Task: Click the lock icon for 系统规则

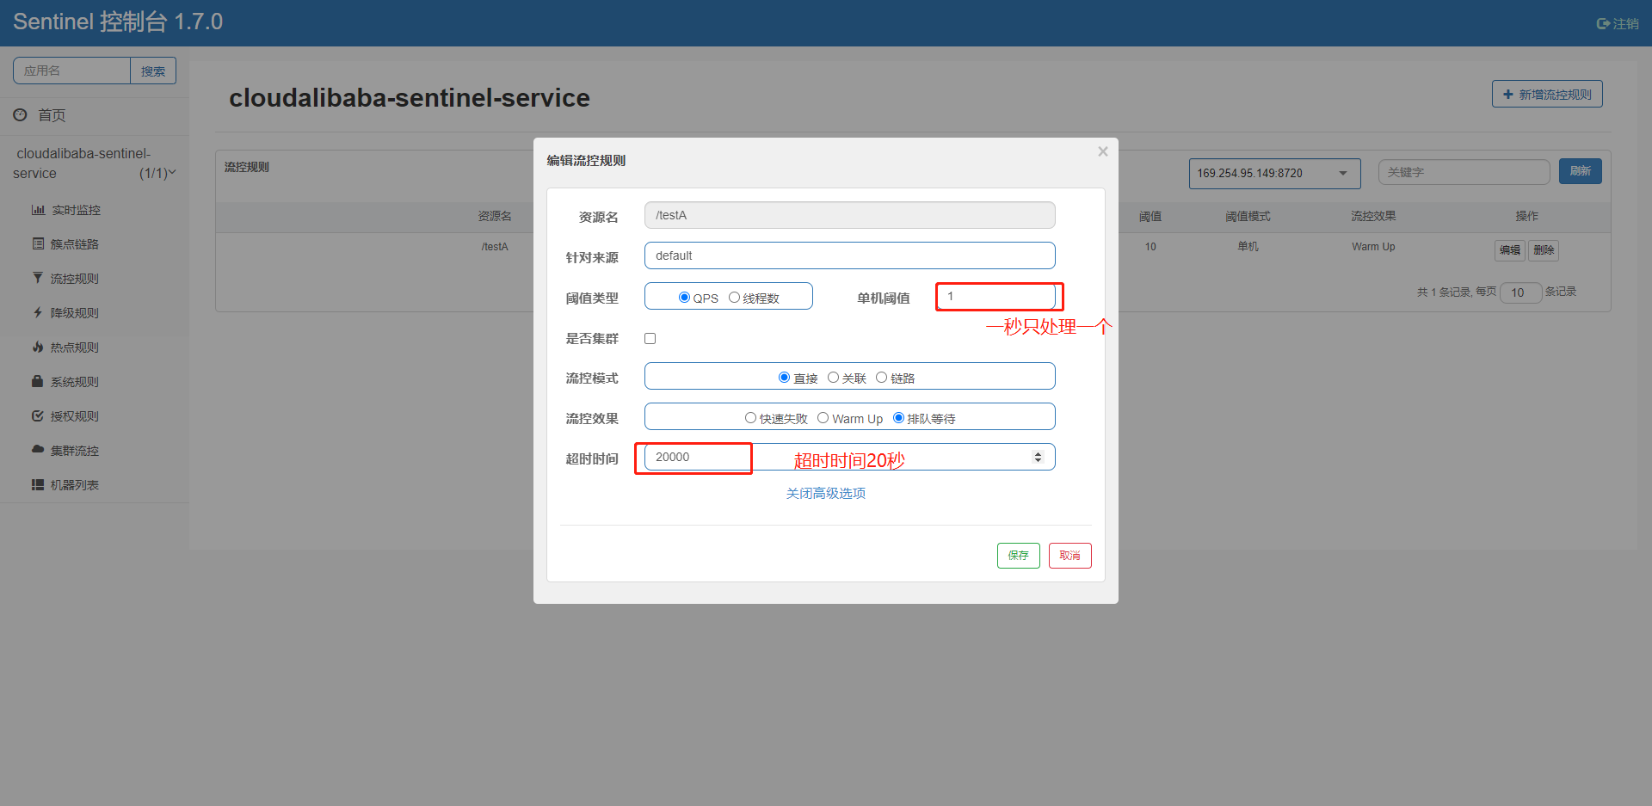Action: click(38, 381)
